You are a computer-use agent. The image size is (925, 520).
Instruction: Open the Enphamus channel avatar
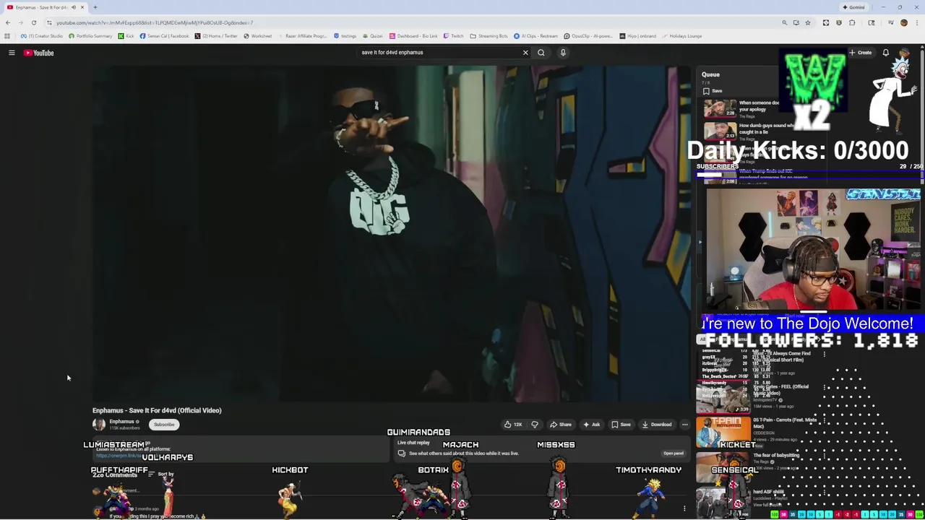pyautogui.click(x=99, y=425)
